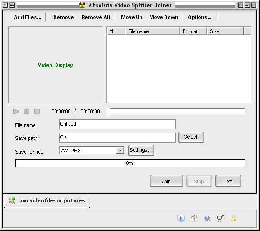Click Add Files... in the toolbar
260x231 pixels.
pyautogui.click(x=27, y=17)
